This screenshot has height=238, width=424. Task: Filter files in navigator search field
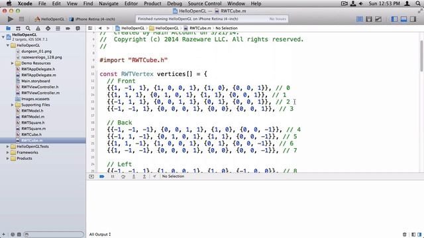tap(54, 235)
